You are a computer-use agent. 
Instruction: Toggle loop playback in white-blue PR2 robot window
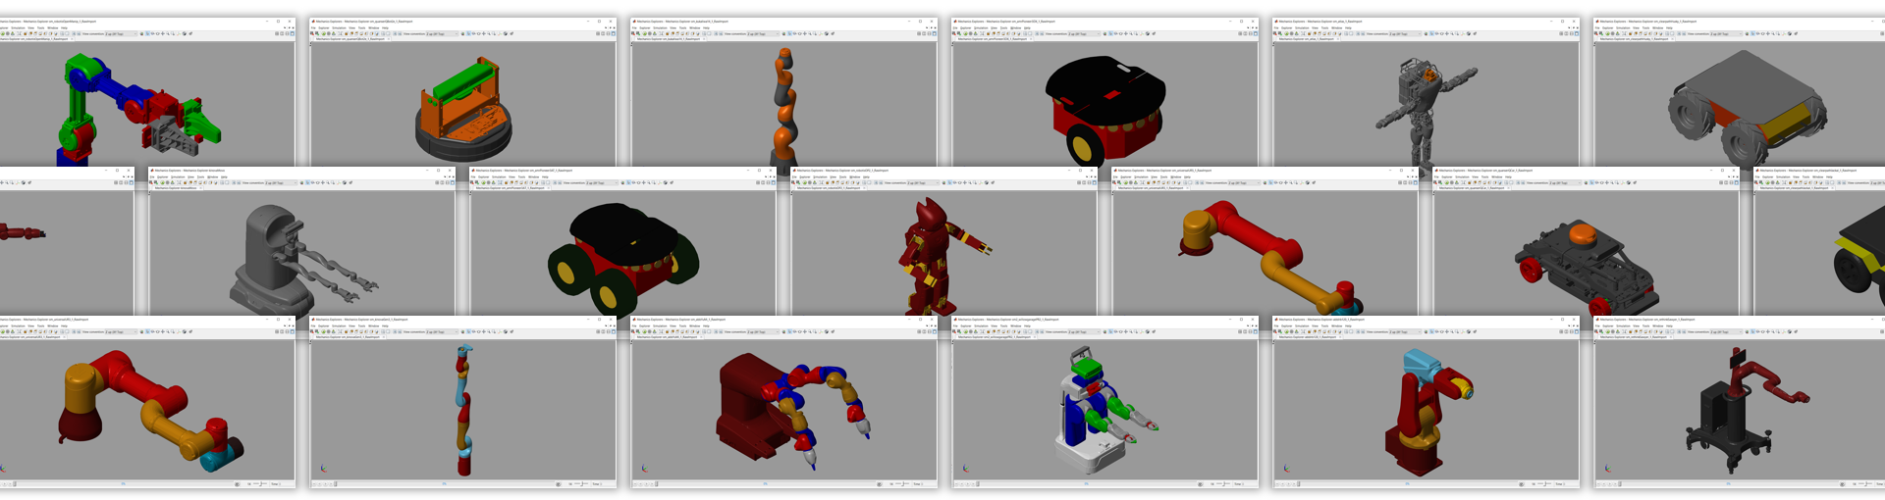click(1200, 483)
